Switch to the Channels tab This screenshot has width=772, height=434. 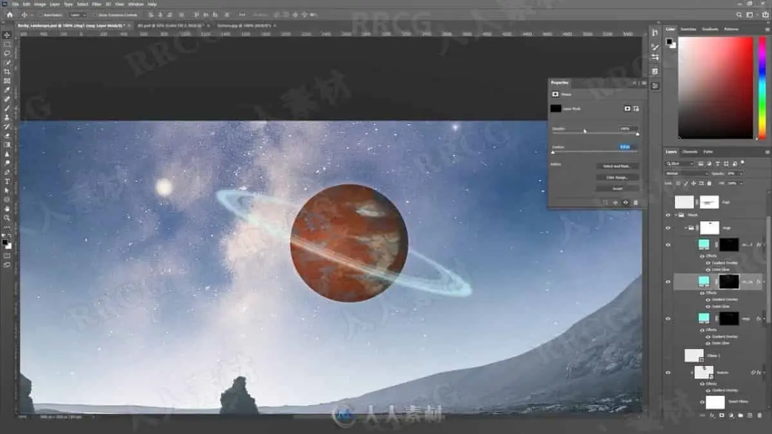click(690, 152)
